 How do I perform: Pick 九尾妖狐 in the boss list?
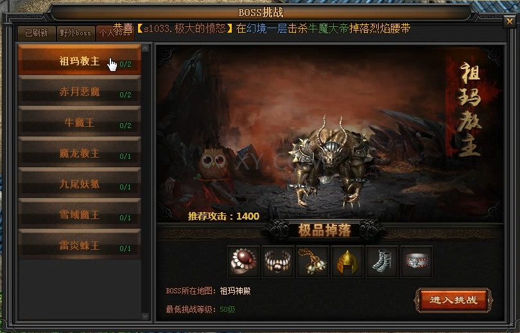(x=80, y=183)
